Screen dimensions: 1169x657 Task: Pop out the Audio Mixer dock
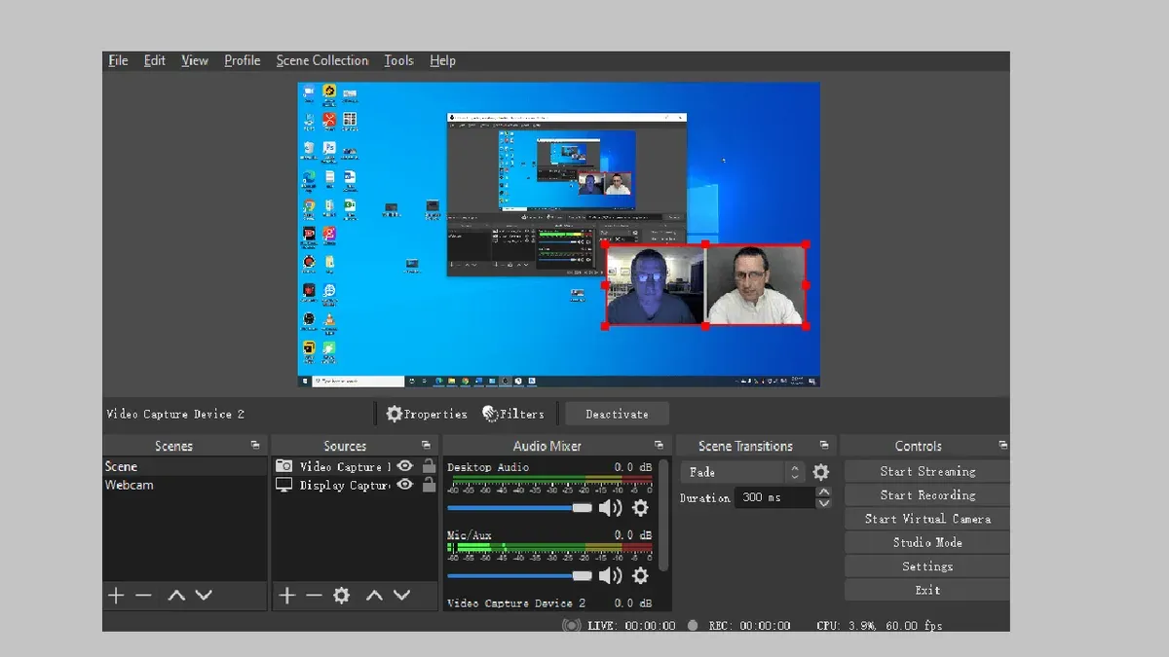pos(660,446)
